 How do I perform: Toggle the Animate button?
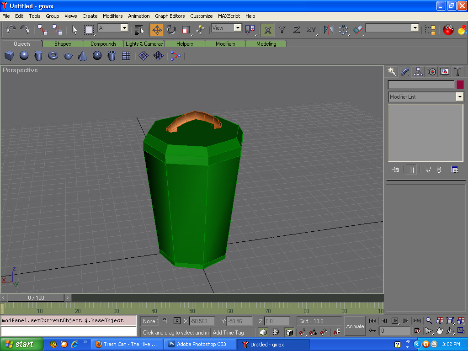click(355, 326)
